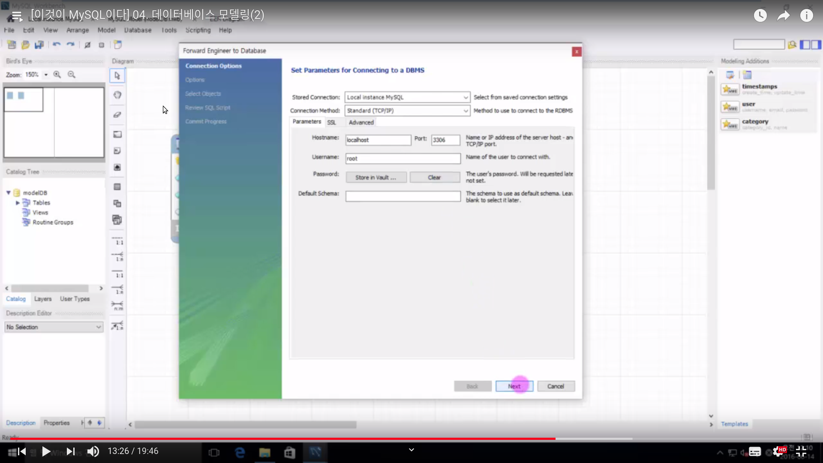The height and width of the screenshot is (463, 823).
Task: Select Routine Groups in the catalog tree
Action: click(53, 222)
